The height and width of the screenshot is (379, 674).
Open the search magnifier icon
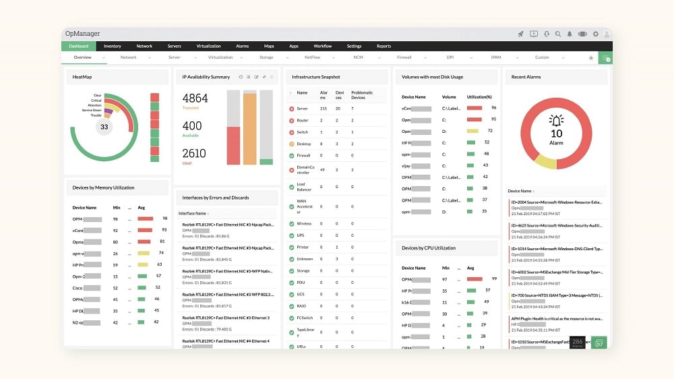tap(558, 34)
